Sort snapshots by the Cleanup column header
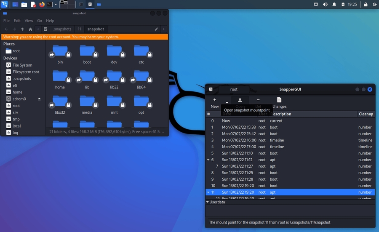379x232 pixels. click(x=366, y=114)
